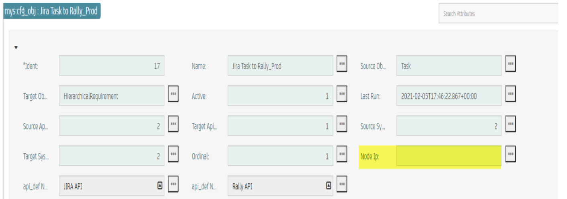The height and width of the screenshot is (199, 567).
Task: Click ellipsis button next to Ordinal field
Action: (x=342, y=154)
